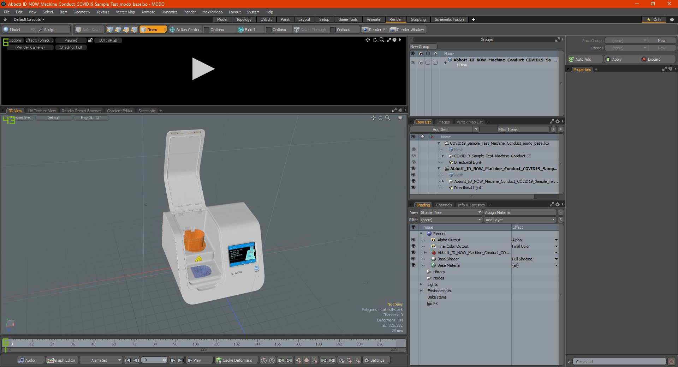
Task: Toggle visibility of the first Directional Light item
Action: pos(413,162)
